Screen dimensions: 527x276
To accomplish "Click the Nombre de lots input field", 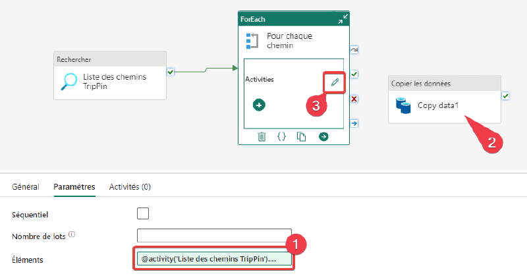I will 214,235.
